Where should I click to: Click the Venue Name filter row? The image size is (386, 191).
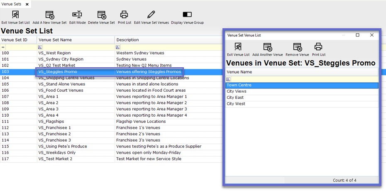[x=302, y=79]
